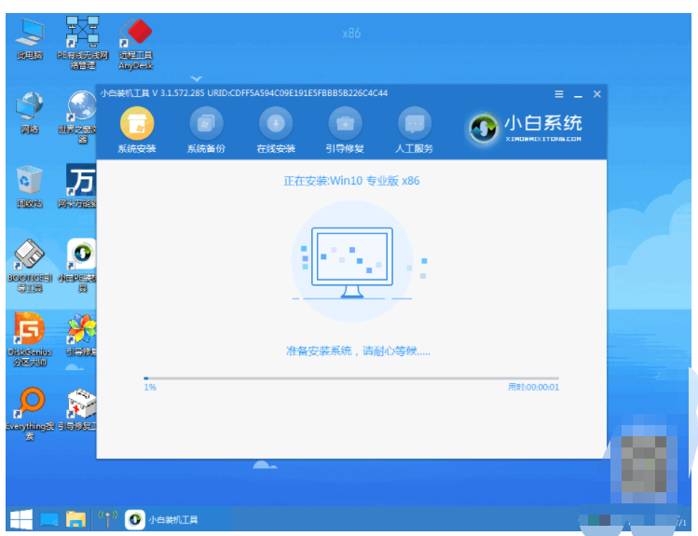Open 引导修复 tab

point(345,130)
